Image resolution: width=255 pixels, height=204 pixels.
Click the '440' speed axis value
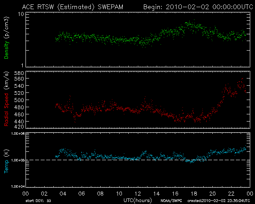point(19,122)
